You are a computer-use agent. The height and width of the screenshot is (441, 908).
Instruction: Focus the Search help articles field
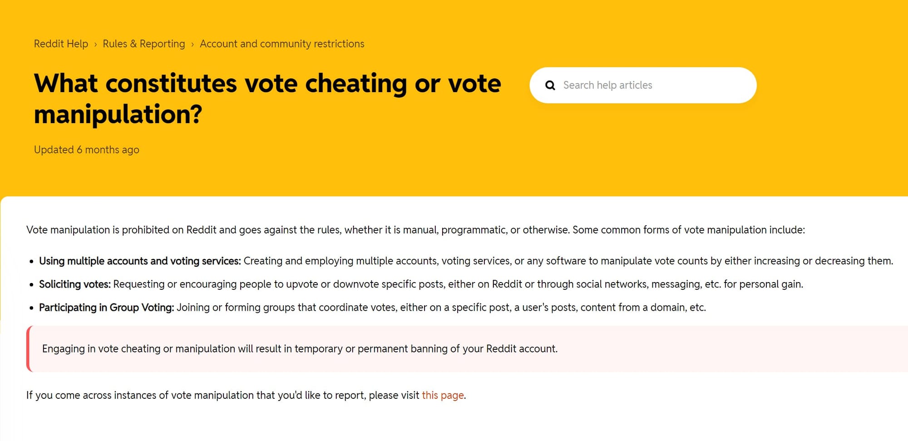tap(649, 85)
